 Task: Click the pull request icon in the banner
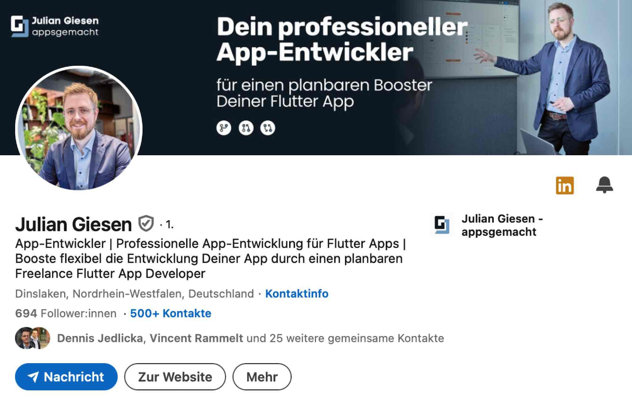tap(246, 128)
